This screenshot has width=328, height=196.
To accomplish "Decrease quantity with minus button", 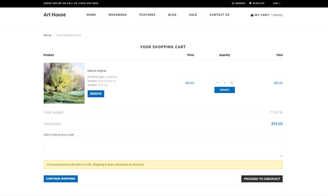I will tap(218, 82).
